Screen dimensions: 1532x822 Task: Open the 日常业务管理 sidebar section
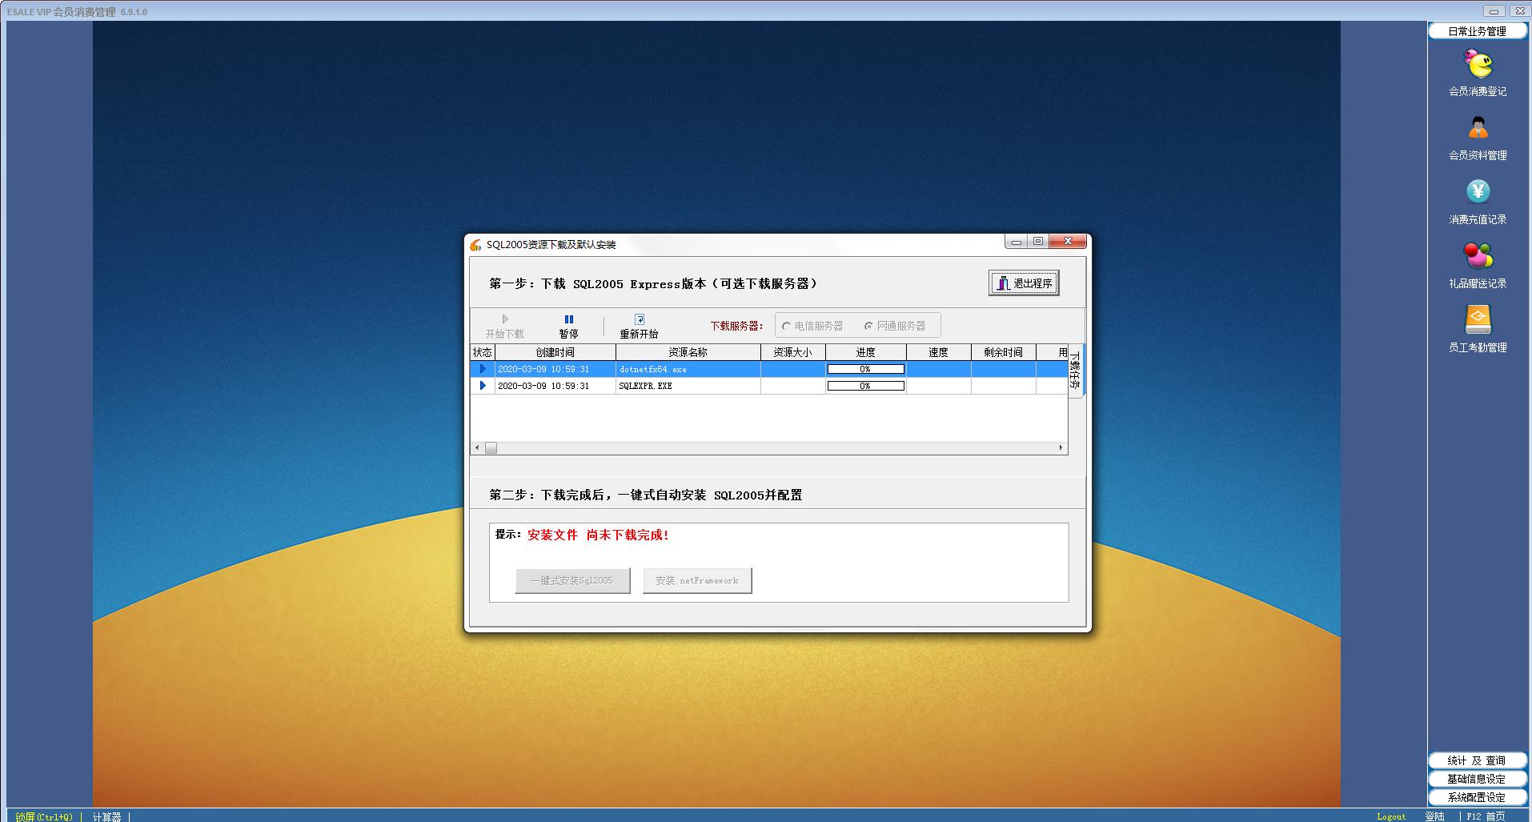[1477, 31]
